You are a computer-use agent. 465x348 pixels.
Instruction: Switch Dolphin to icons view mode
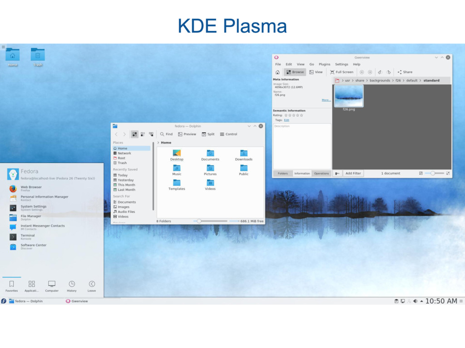[134, 134]
